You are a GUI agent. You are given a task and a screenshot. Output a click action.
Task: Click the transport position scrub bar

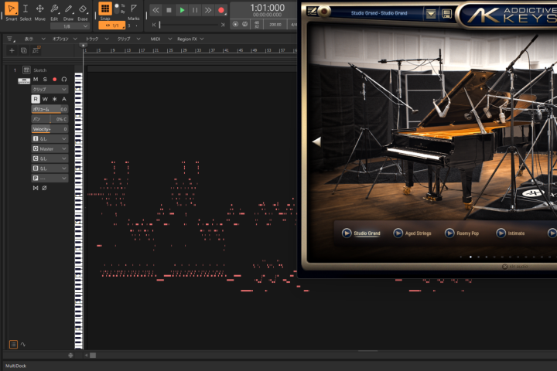[188, 25]
